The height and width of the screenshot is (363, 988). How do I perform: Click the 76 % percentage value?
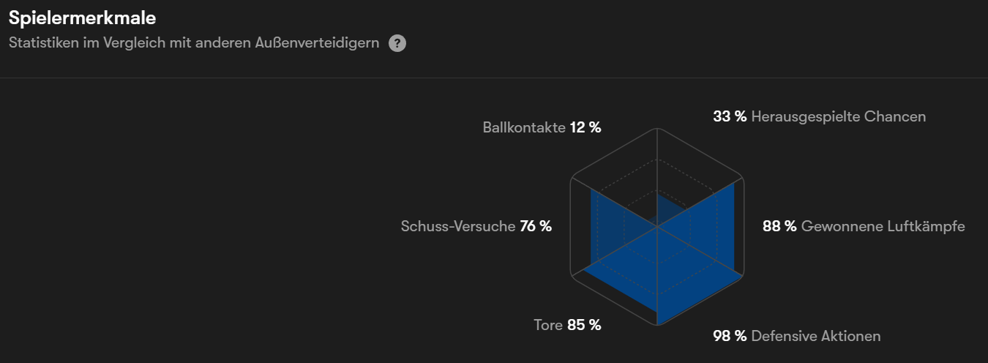(x=536, y=226)
